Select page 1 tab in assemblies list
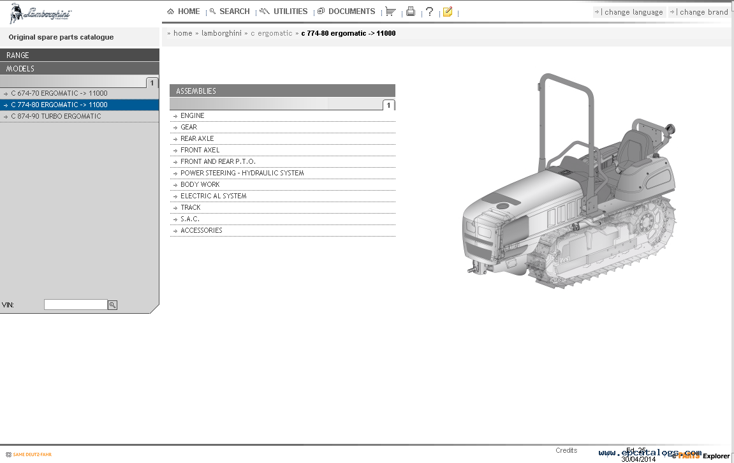Image resolution: width=734 pixels, height=463 pixels. click(388, 105)
